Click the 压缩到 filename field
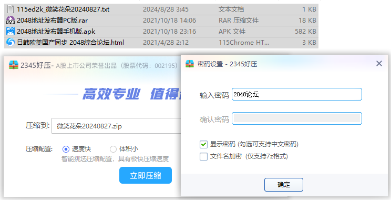Viewport: 391px width, 200px height. point(116,126)
